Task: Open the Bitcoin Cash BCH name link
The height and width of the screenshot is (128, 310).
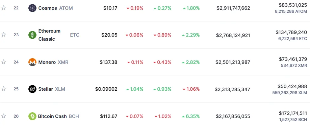Action: [x=58, y=116]
